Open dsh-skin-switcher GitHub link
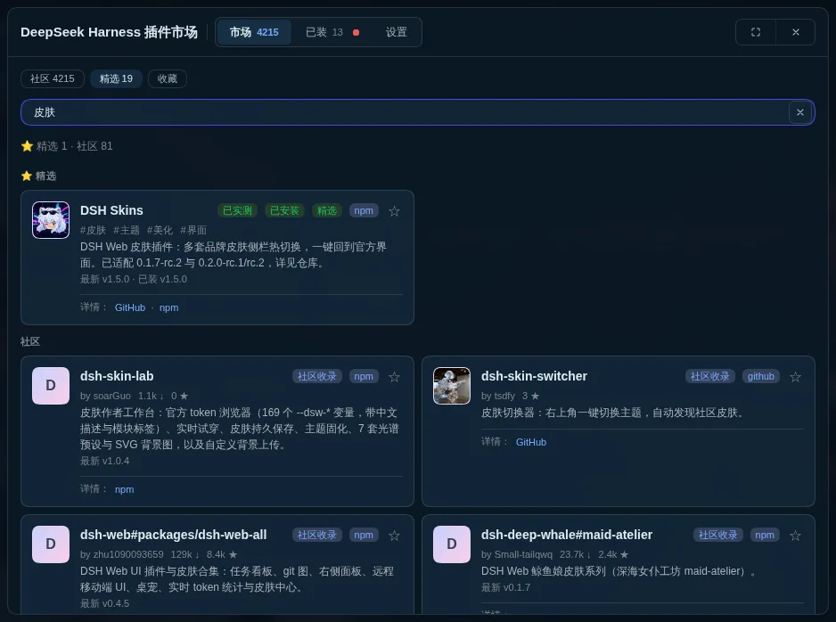836x622 pixels. [x=531, y=442]
